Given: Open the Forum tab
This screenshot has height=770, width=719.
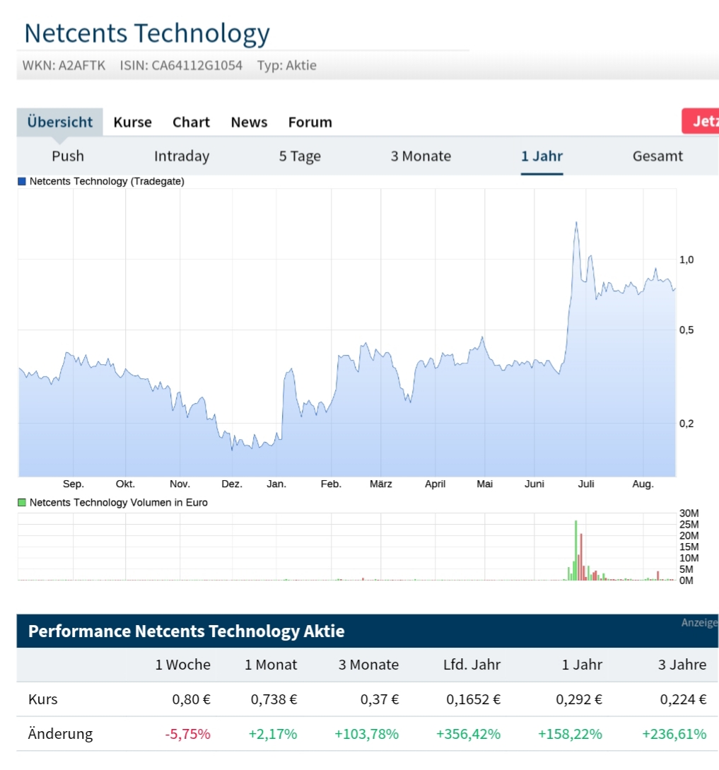Looking at the screenshot, I should (x=310, y=122).
